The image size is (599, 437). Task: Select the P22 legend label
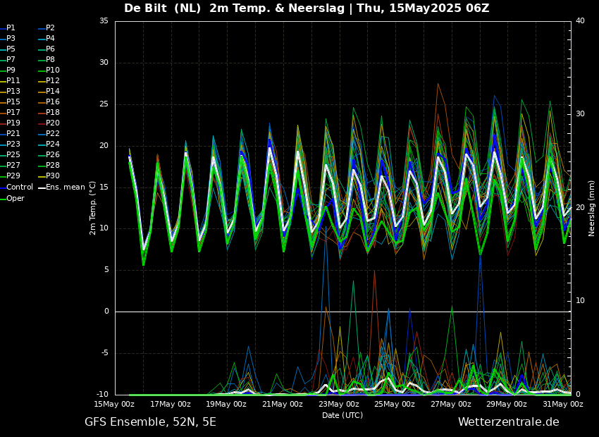(52, 134)
